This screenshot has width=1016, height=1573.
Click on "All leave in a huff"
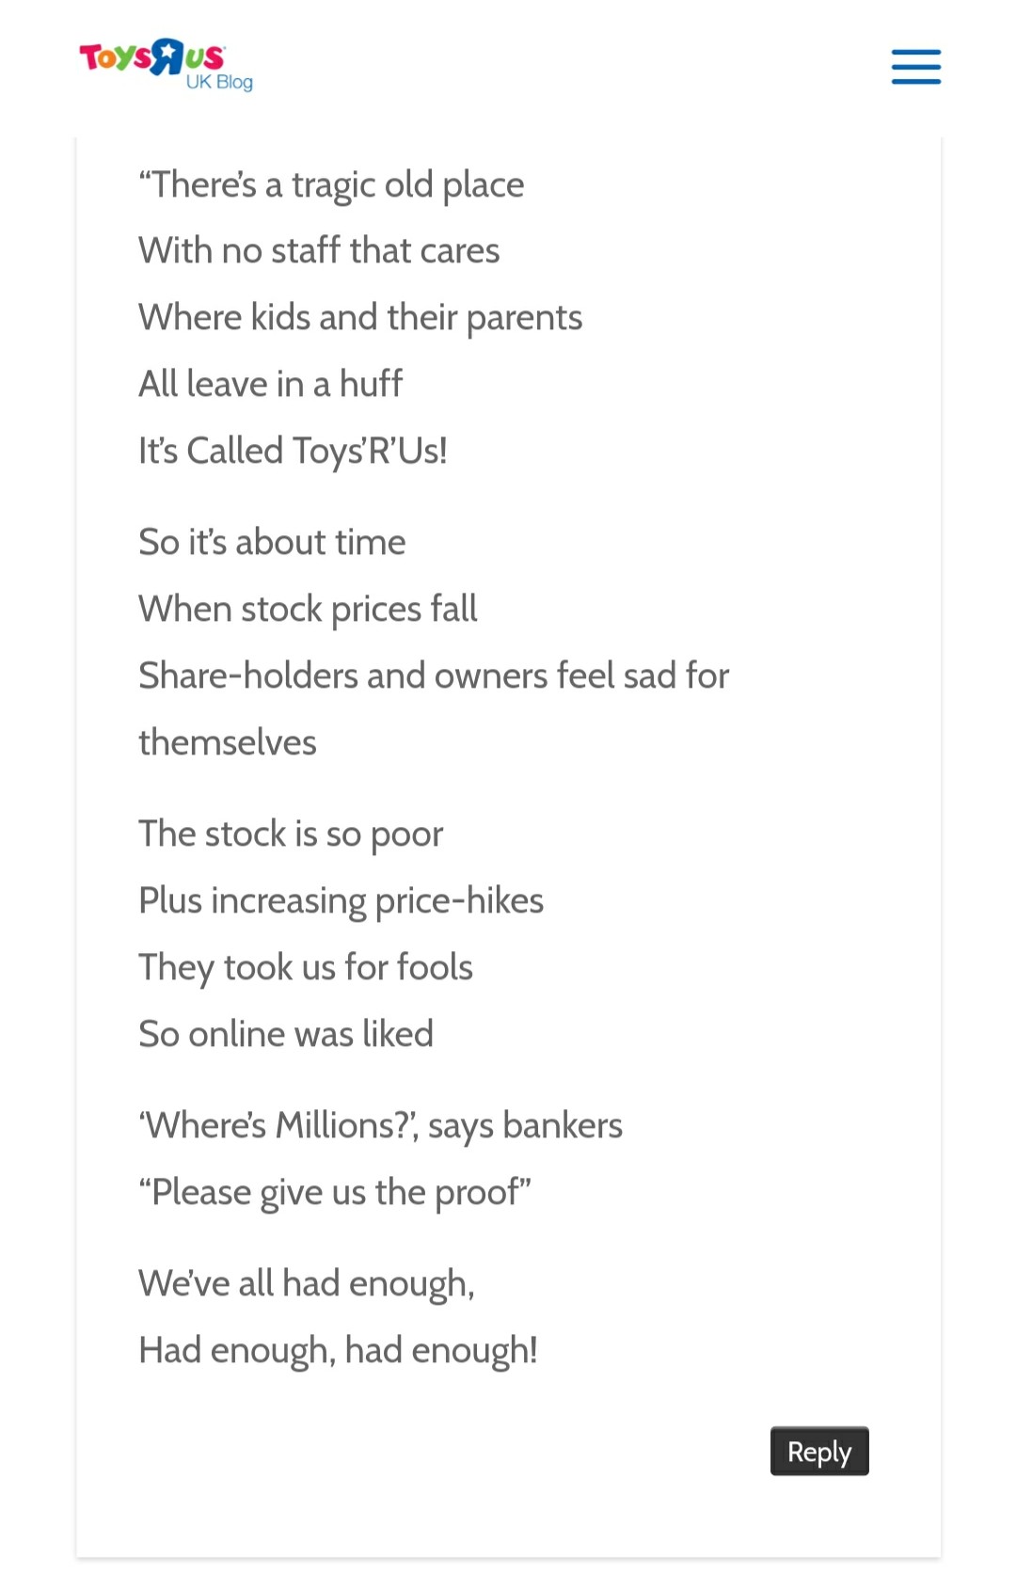click(270, 384)
